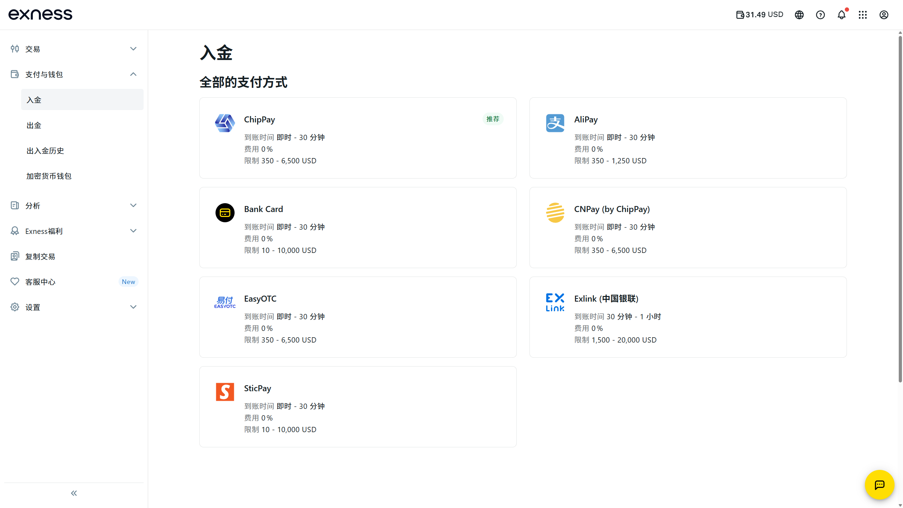The image size is (903, 508).
Task: Select the 出金 menu item
Action: click(82, 125)
